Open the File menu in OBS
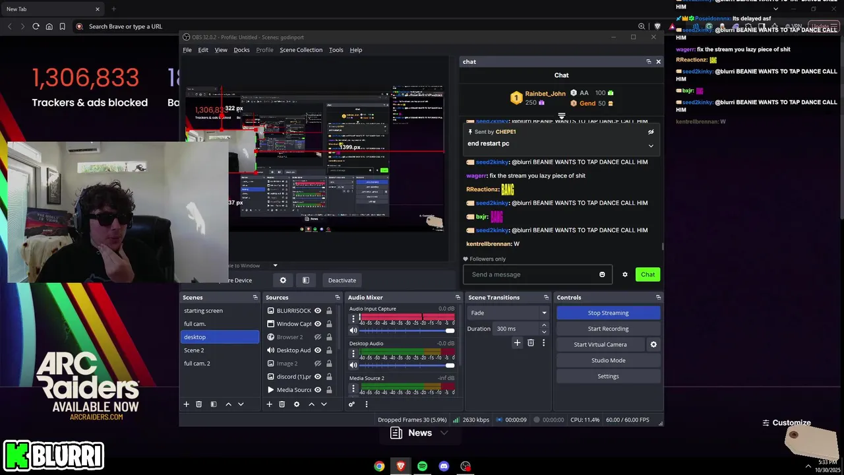The height and width of the screenshot is (475, 844). 187,50
